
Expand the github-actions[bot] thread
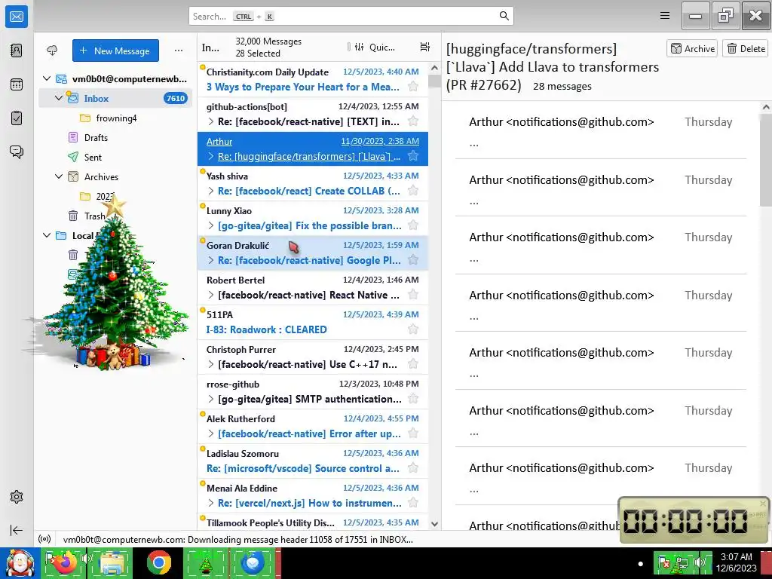[211, 121]
